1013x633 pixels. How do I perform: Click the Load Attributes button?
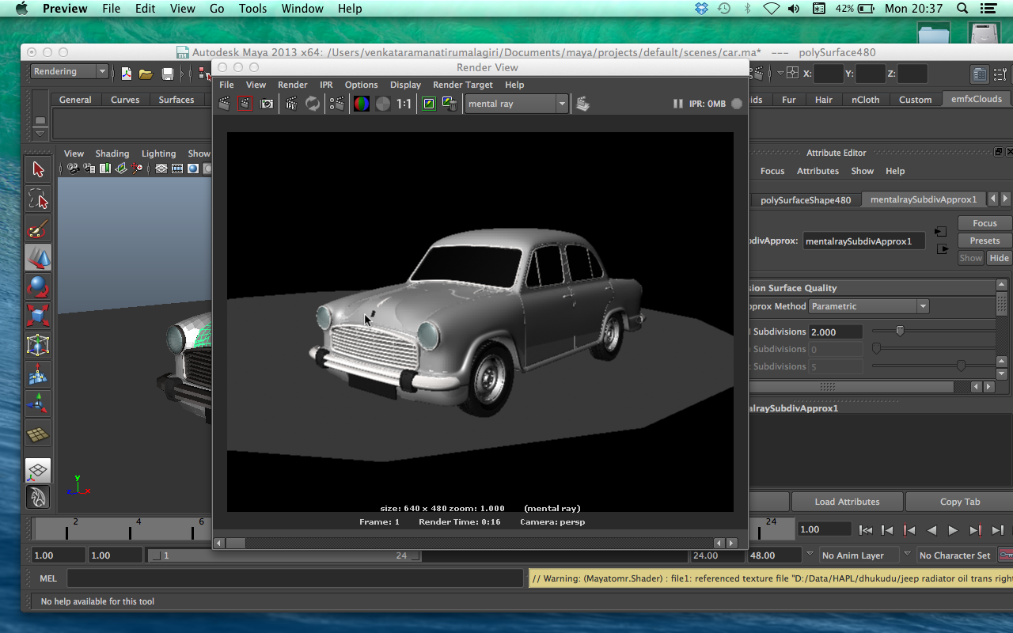pos(847,502)
